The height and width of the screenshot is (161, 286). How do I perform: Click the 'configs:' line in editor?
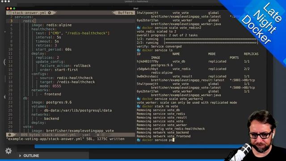coord(40,74)
